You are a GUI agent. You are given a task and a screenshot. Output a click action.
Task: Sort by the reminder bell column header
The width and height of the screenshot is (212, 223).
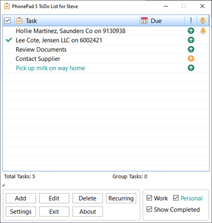click(x=203, y=21)
